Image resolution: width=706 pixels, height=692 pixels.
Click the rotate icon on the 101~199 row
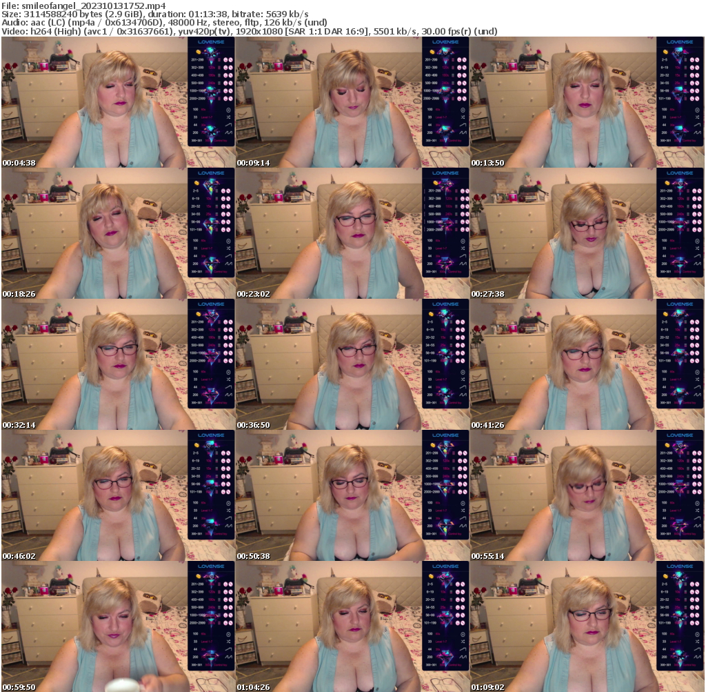(692, 98)
